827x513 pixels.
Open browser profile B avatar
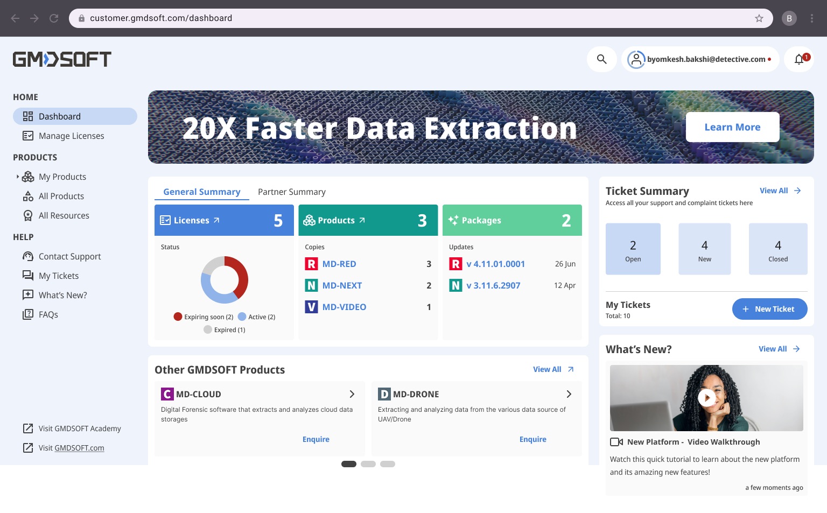coord(789,18)
